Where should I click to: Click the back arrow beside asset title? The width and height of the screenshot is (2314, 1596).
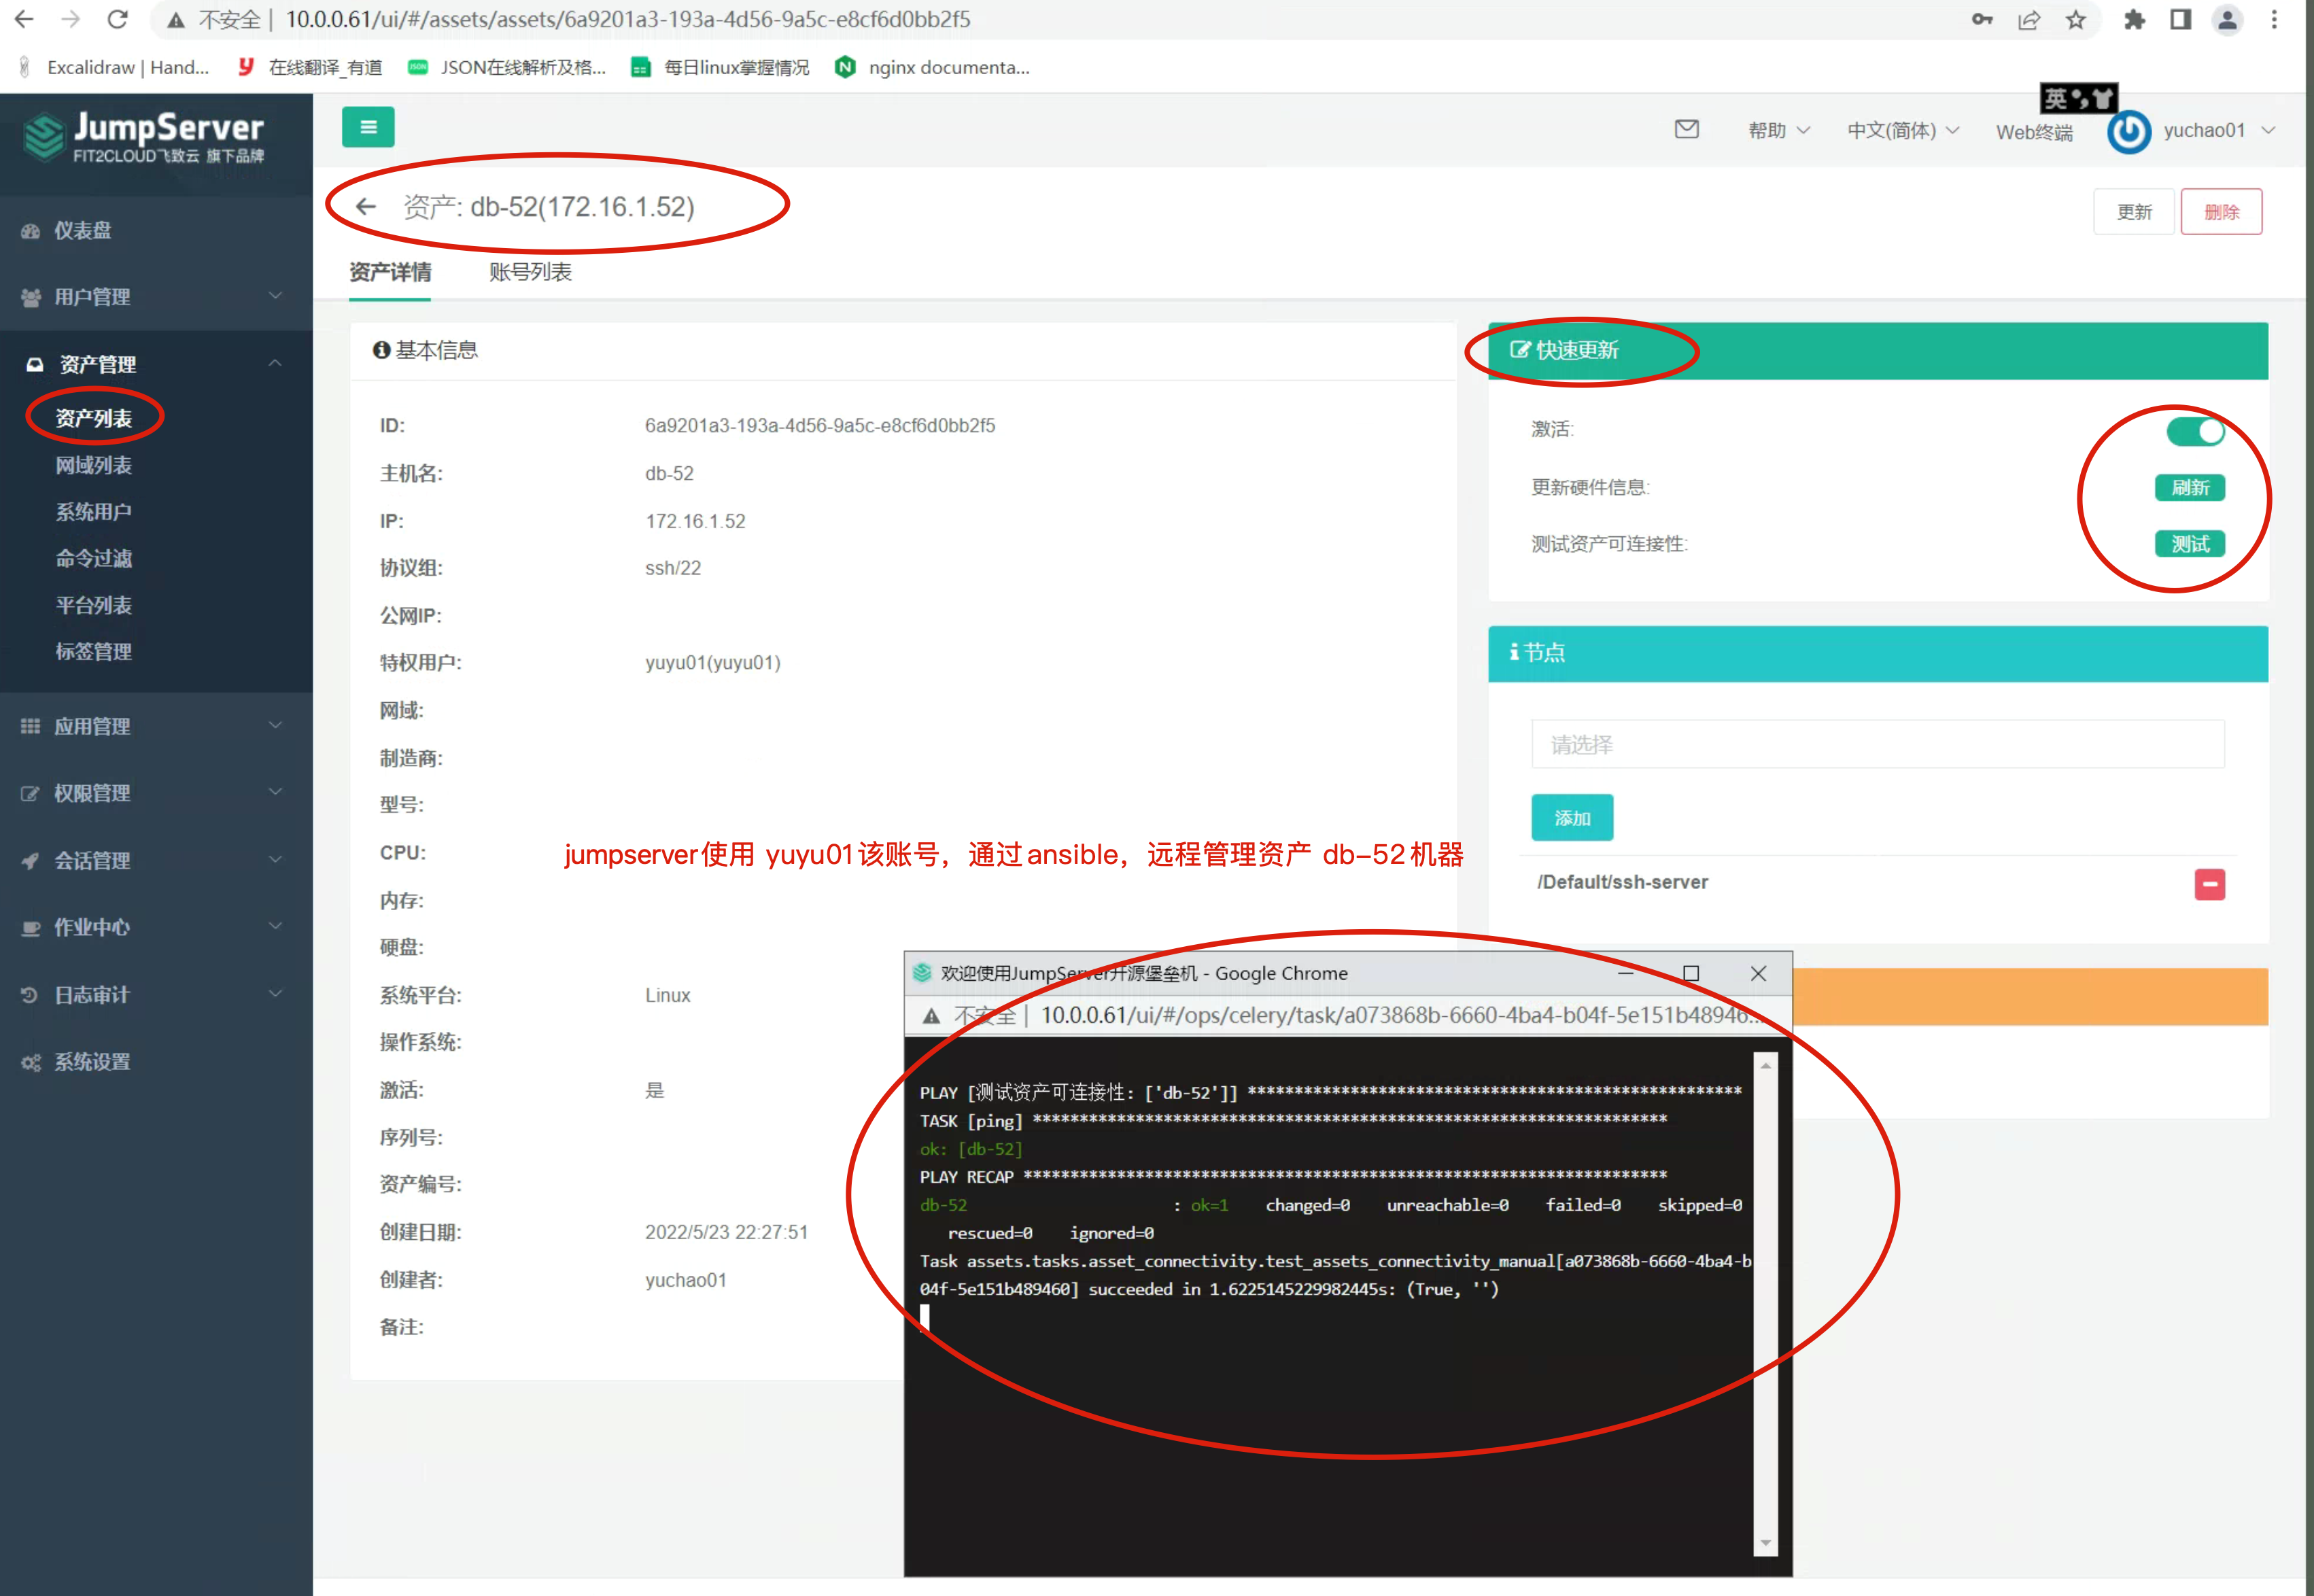point(366,207)
